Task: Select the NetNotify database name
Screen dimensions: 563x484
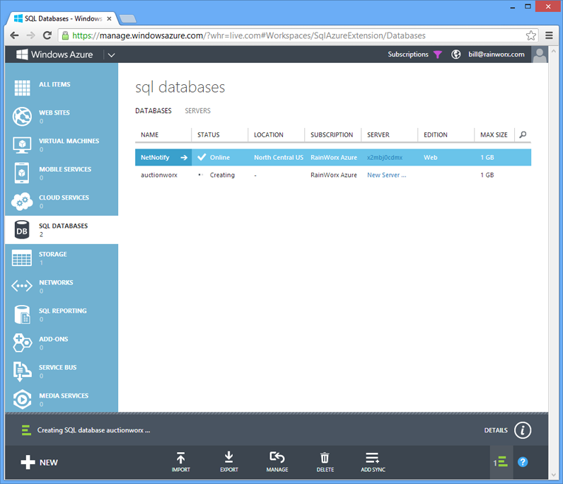Action: (155, 157)
